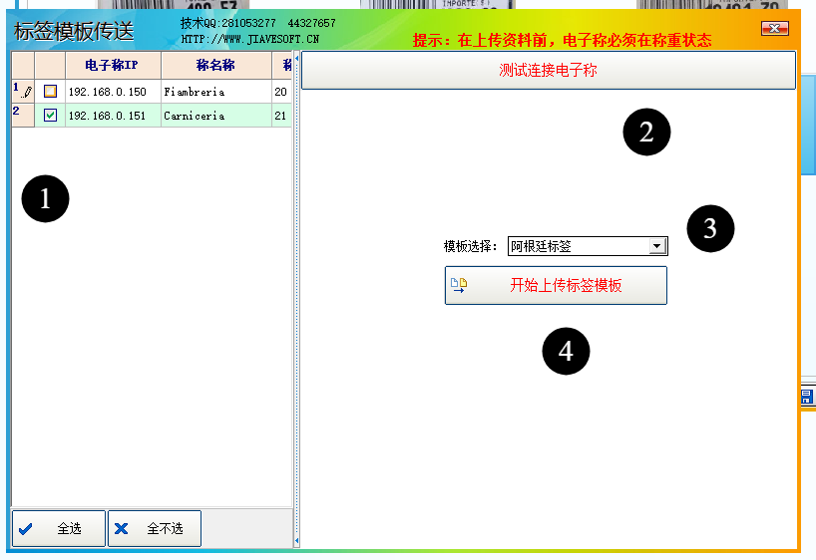Select the 阿根廷标签 template combo box

pos(588,246)
